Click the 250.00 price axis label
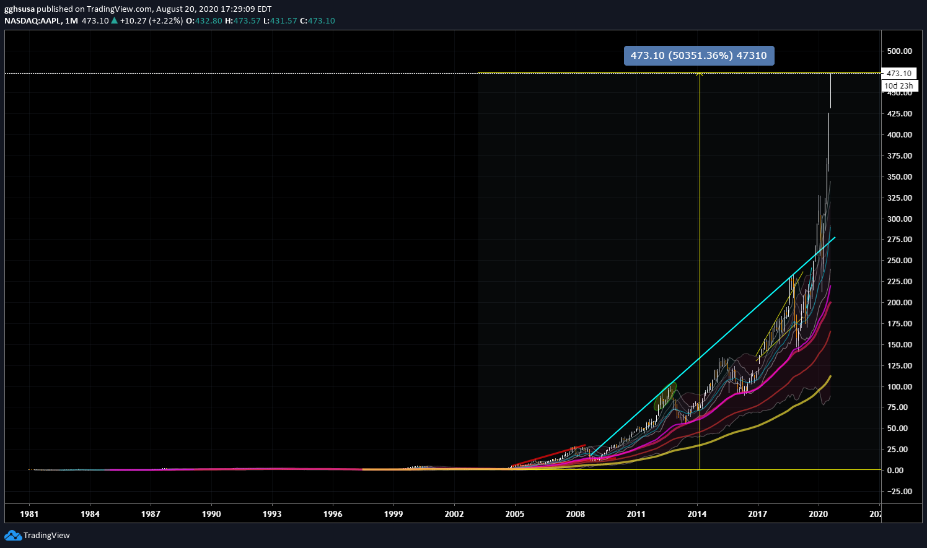927x548 pixels. coord(899,261)
